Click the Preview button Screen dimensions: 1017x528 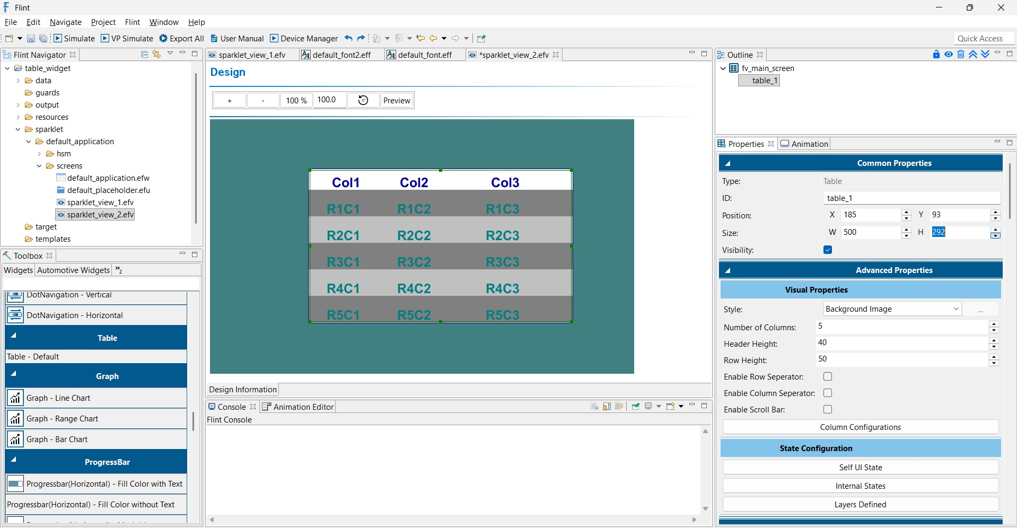[397, 100]
